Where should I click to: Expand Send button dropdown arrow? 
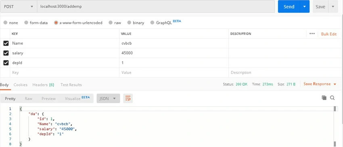(x=305, y=6)
